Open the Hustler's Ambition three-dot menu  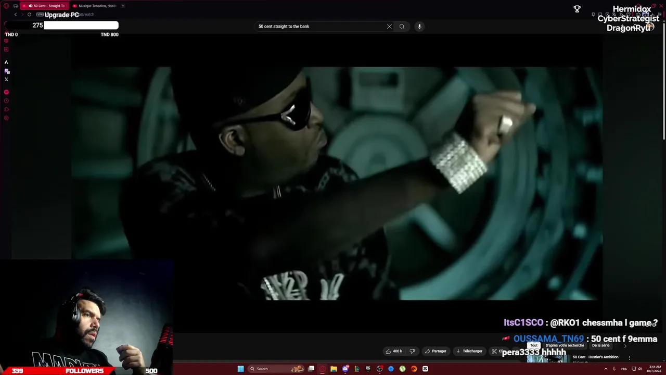(629, 358)
